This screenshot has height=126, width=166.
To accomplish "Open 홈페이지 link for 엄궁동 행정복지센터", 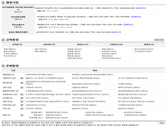I will [116, 32].
